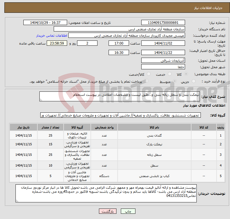
Task: Click the item name کباب پز تابشی صنعتی
Action: (x=154, y=176)
